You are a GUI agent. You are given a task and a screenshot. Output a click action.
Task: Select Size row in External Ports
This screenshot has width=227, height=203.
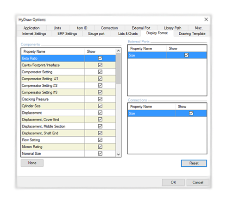point(167,55)
